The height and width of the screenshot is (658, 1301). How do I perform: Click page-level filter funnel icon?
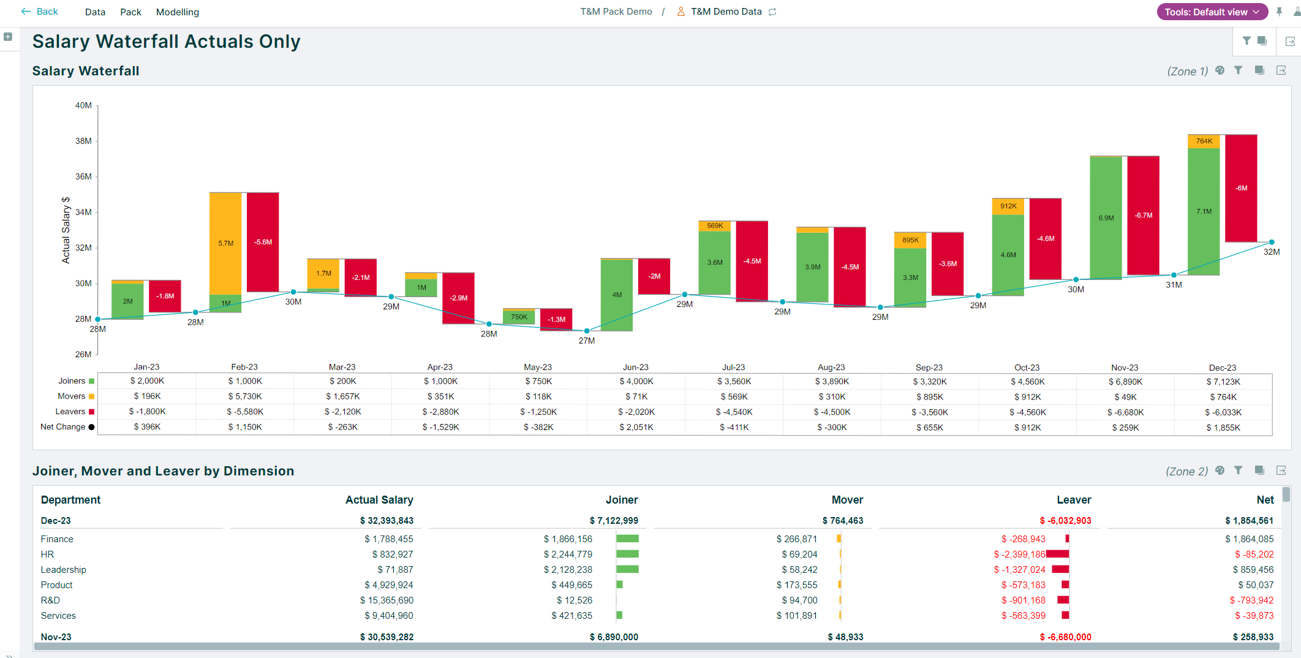[x=1246, y=41]
